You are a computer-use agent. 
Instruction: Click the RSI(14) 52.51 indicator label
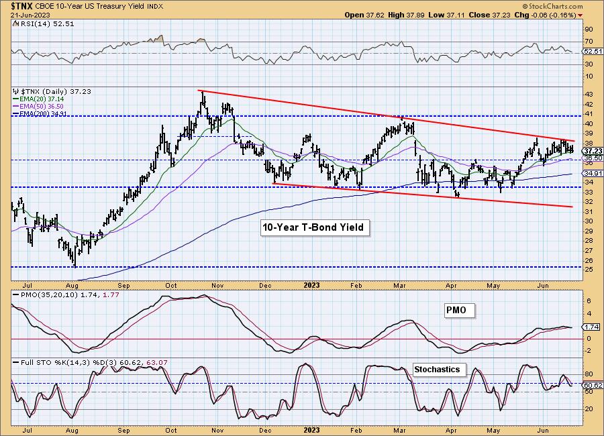click(x=43, y=23)
